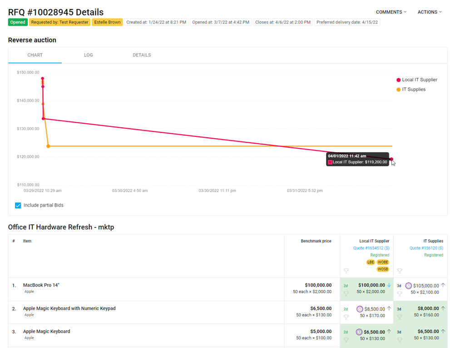Uncheck Include partial Bids checkbox
The height and width of the screenshot is (348, 450).
18,205
